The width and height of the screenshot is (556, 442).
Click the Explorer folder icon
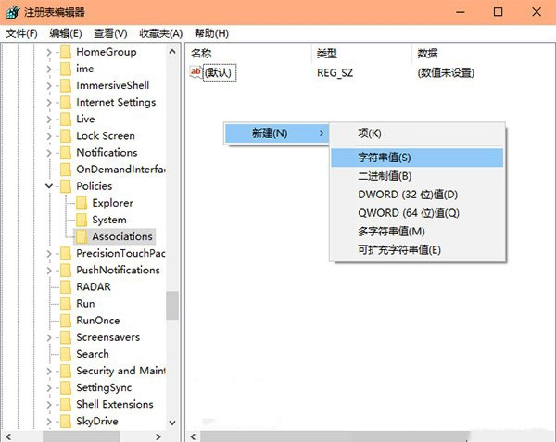[82, 203]
